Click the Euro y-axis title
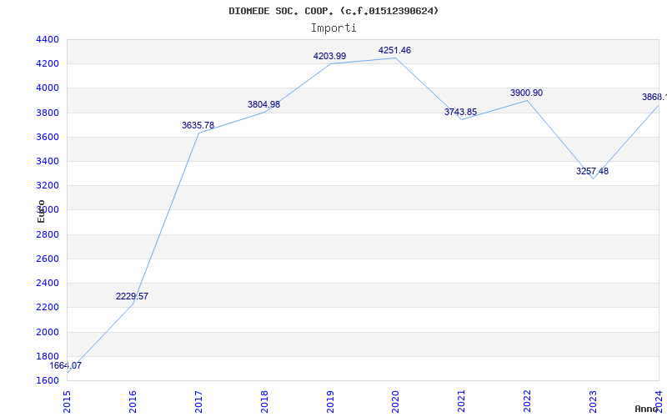 pos(41,211)
